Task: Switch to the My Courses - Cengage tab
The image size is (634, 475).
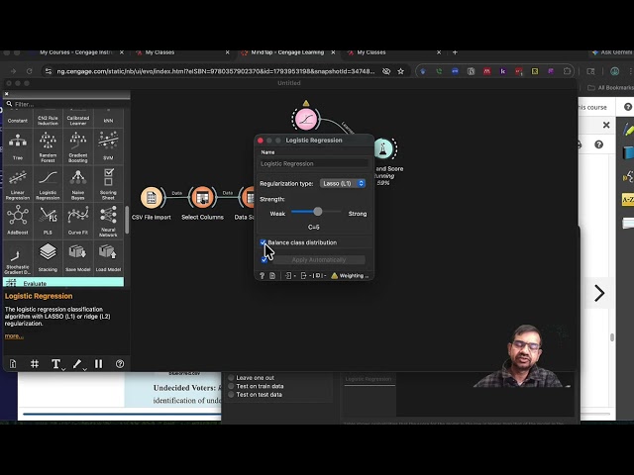Action: pyautogui.click(x=77, y=52)
